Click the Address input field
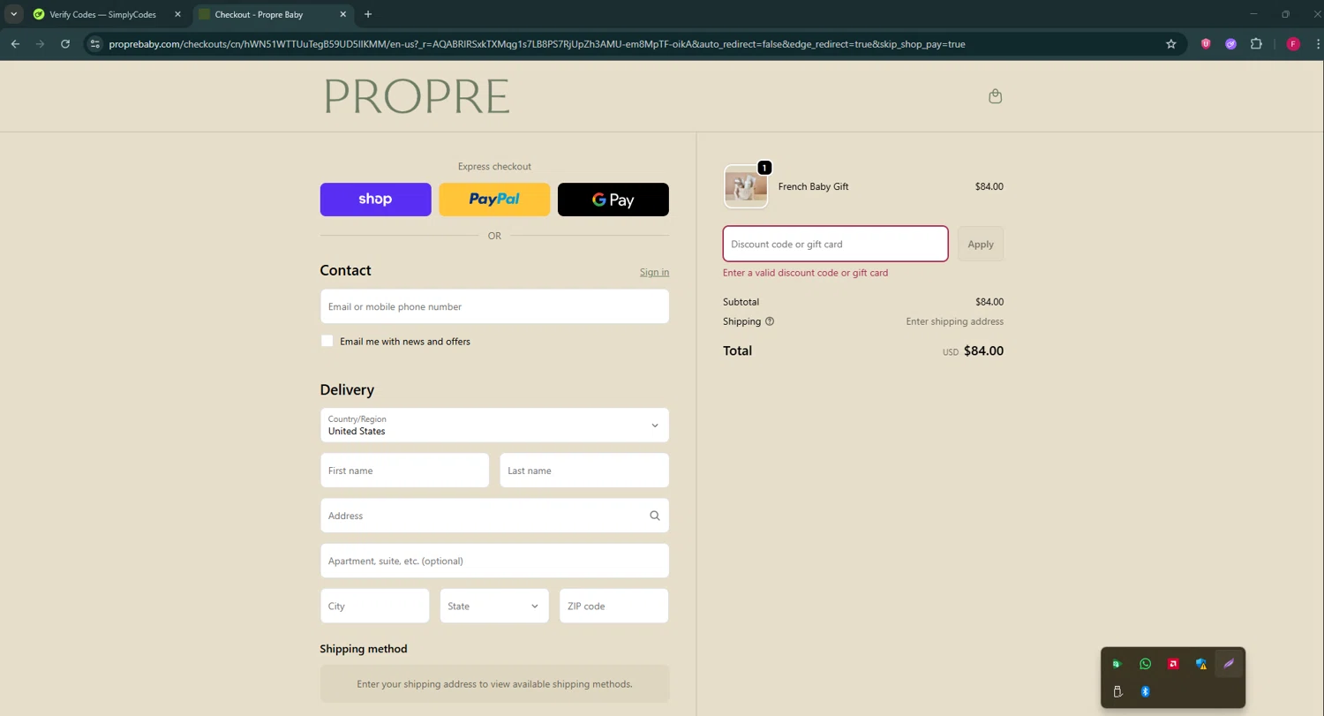1324x716 pixels. coord(494,516)
